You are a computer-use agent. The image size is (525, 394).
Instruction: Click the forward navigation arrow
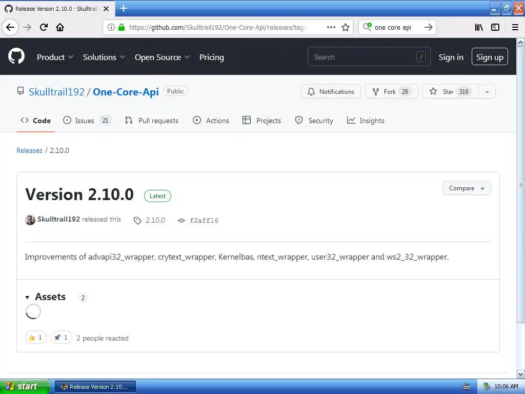click(x=27, y=28)
